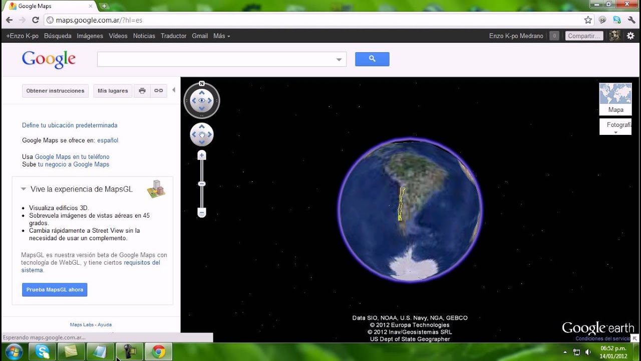This screenshot has height=361, width=641.
Task: Open Google bar gear options
Action: click(x=630, y=36)
